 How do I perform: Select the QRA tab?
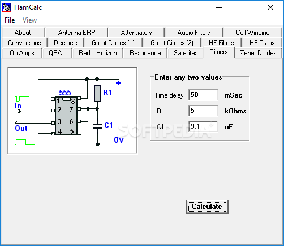point(57,53)
